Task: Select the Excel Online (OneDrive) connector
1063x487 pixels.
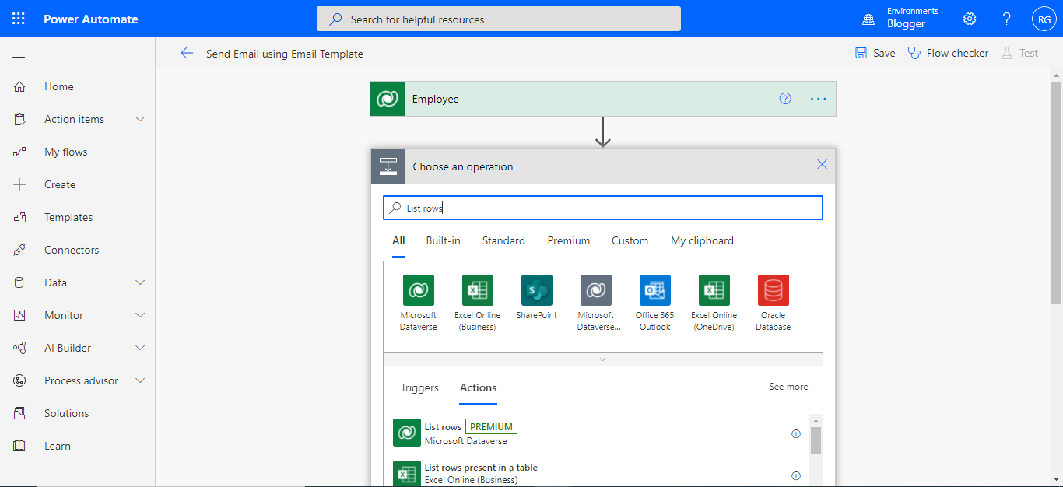Action: click(x=714, y=303)
